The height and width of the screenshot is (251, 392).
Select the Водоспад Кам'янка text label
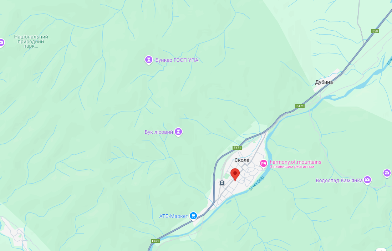(x=339, y=180)
